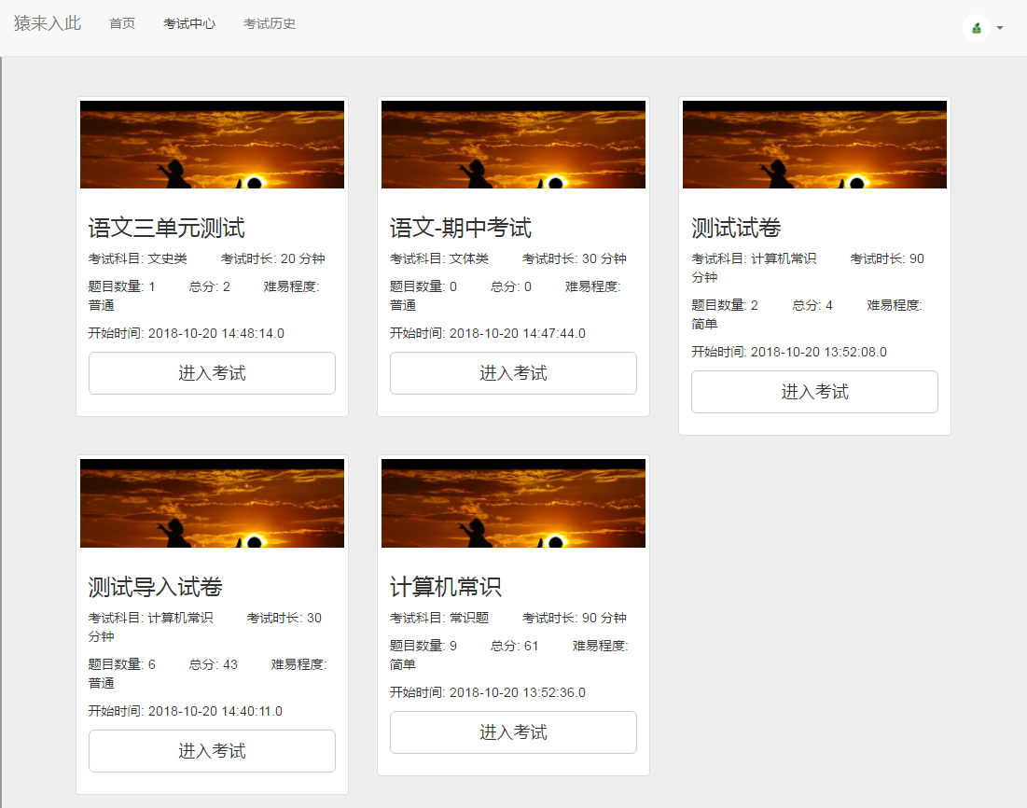Open the 测试导入试卷 cover image
The image size is (1027, 808).
pyautogui.click(x=212, y=502)
